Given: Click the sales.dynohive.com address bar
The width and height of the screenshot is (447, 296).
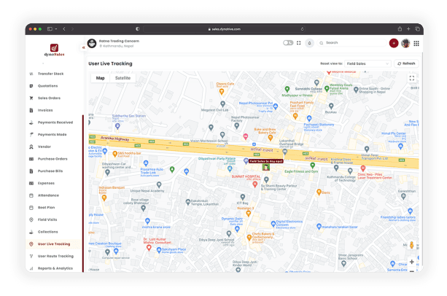Looking at the screenshot, I should coord(224,29).
